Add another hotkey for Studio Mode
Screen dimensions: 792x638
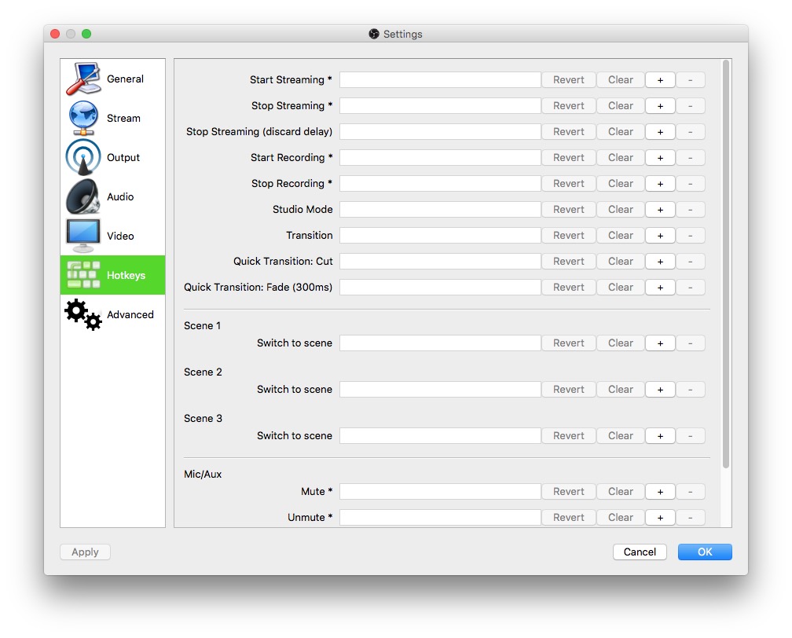(660, 209)
